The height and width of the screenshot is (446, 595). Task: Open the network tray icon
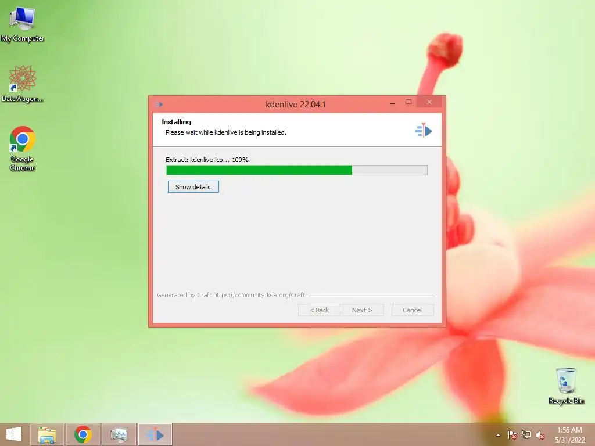(526, 435)
